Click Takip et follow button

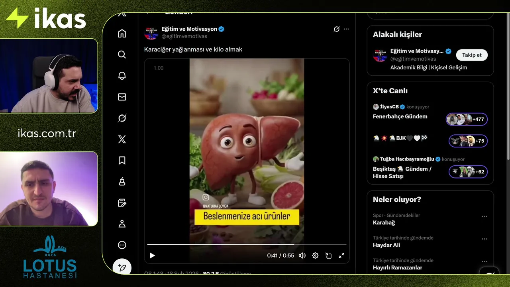click(x=472, y=55)
